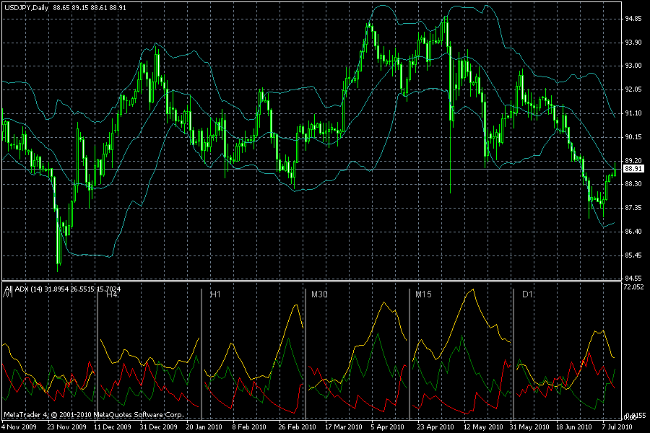Click the 90.15 price axis label

tap(633, 137)
